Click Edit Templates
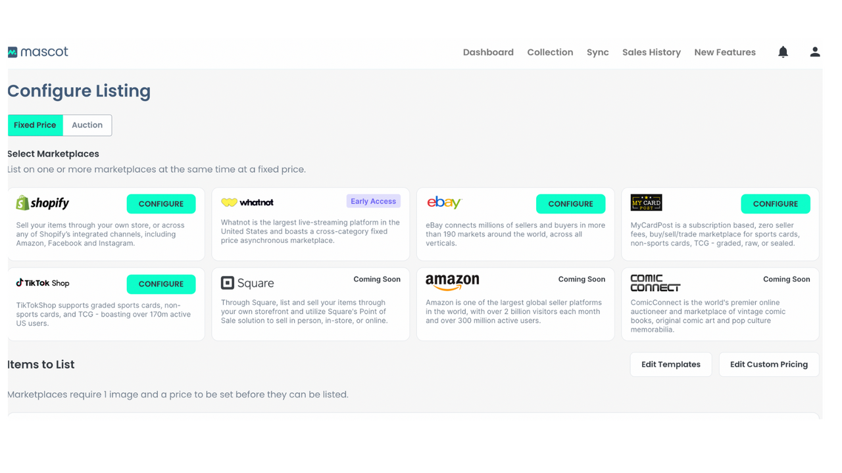The image size is (842, 473). [671, 365]
